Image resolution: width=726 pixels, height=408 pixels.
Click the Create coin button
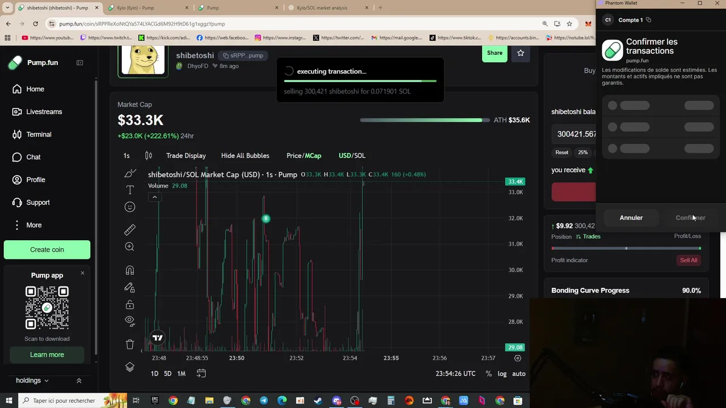[x=47, y=249]
